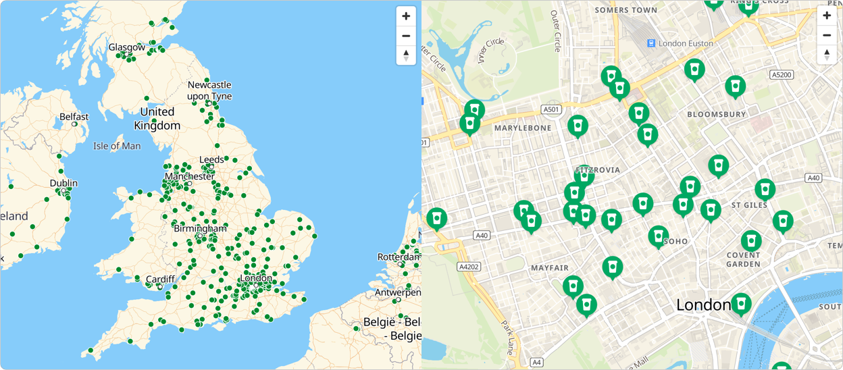Screen dimensions: 843x370
Task: Open the store marker above Bloomsbury label
Action: [735, 86]
